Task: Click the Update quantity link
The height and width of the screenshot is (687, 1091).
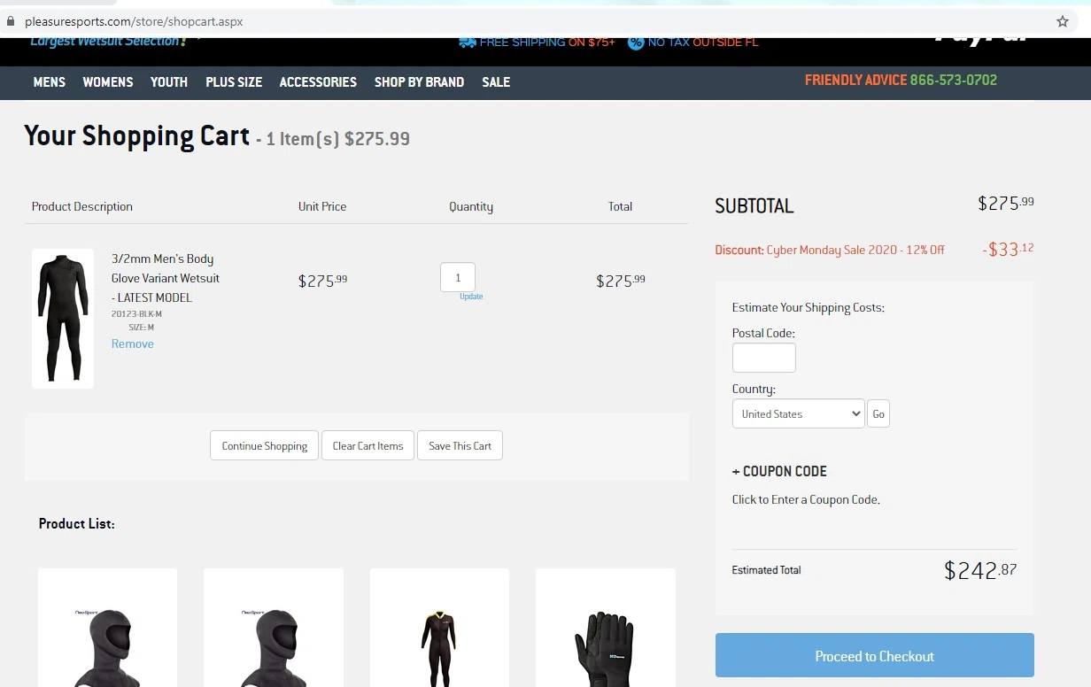Action: point(471,297)
